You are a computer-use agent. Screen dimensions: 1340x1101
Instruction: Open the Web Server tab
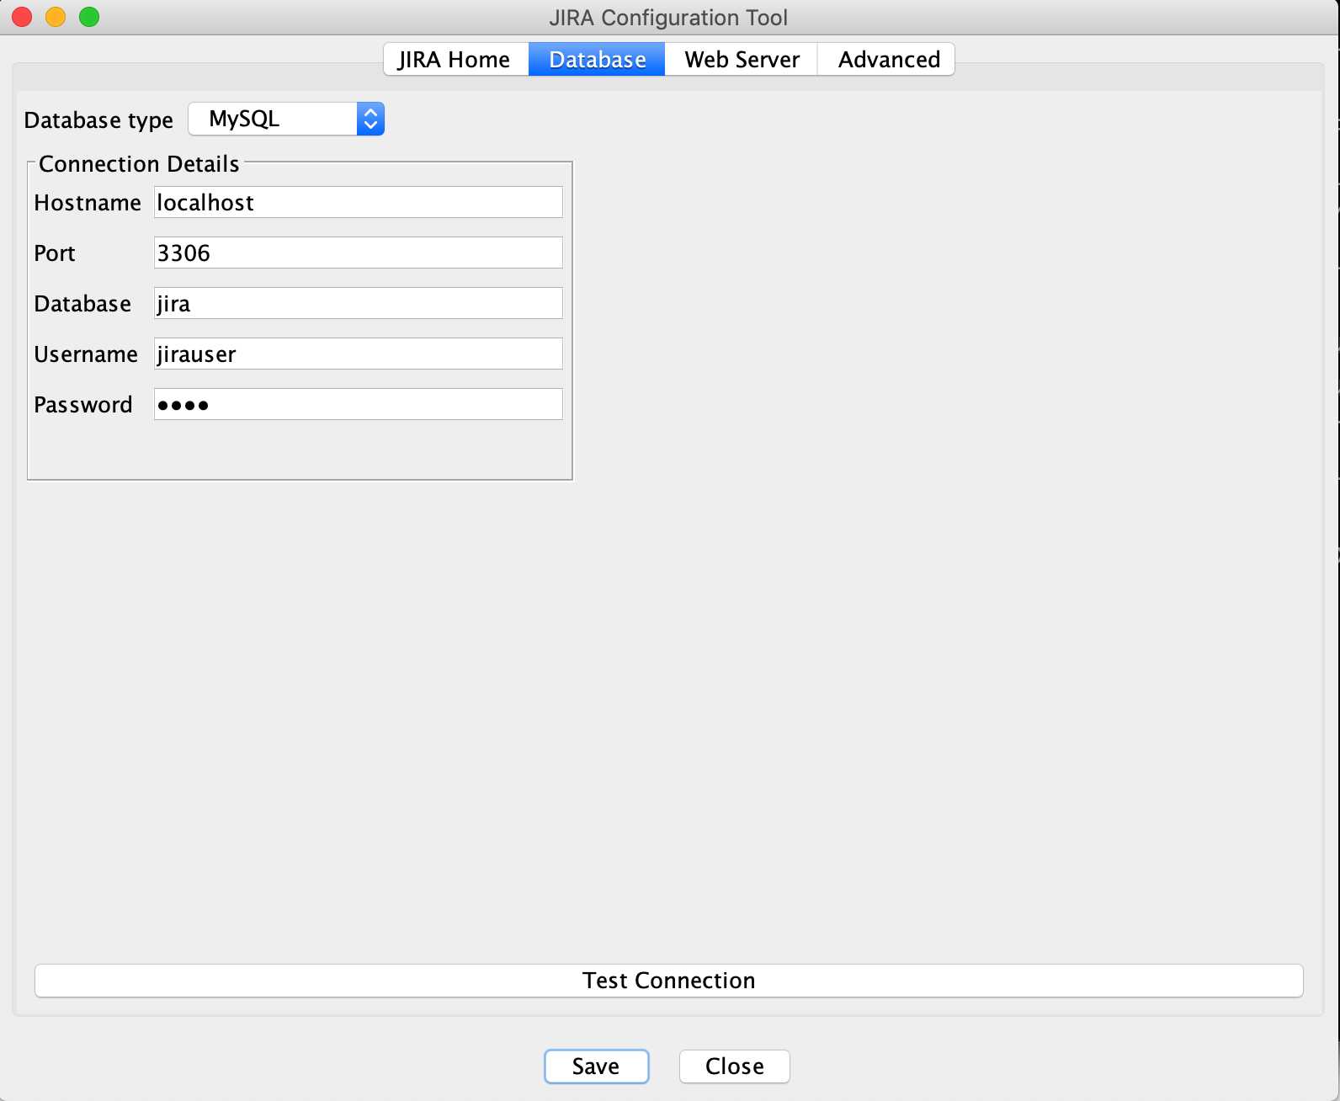[x=742, y=60]
